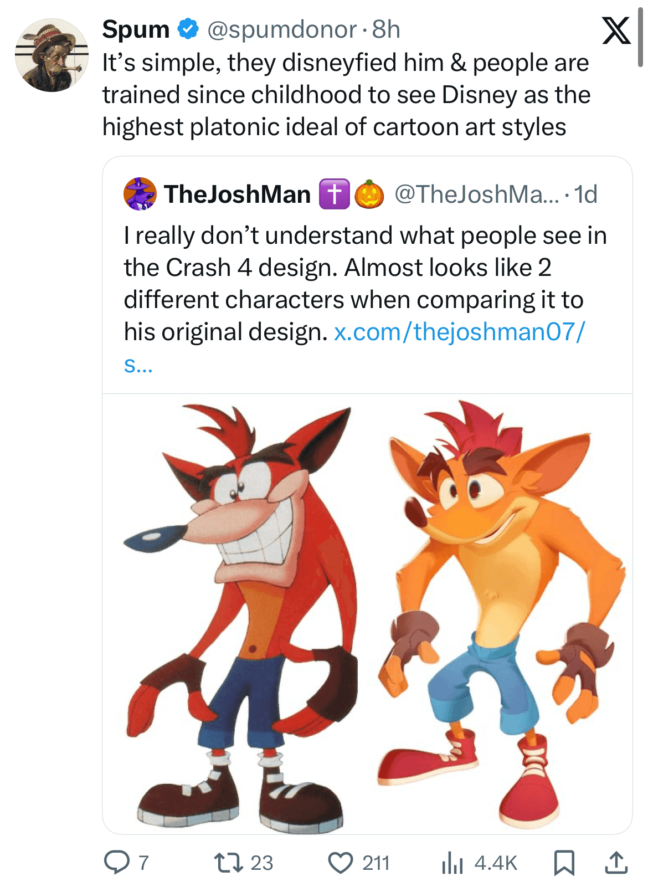The image size is (648, 887).
Task: Bookmark this post
Action: (564, 863)
